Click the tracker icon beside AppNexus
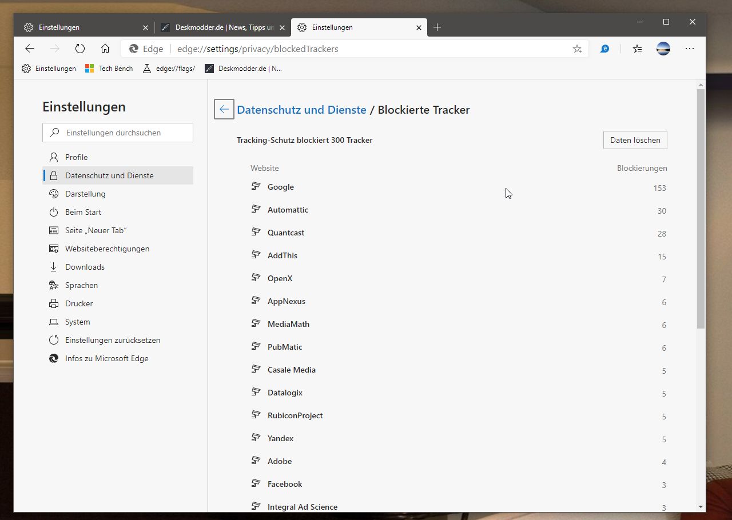Image resolution: width=732 pixels, height=520 pixels. (256, 301)
